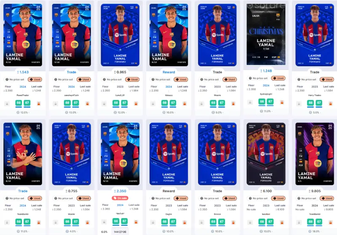Click the red On sale tag
The height and width of the screenshot is (235, 337).
click(x=120, y=198)
